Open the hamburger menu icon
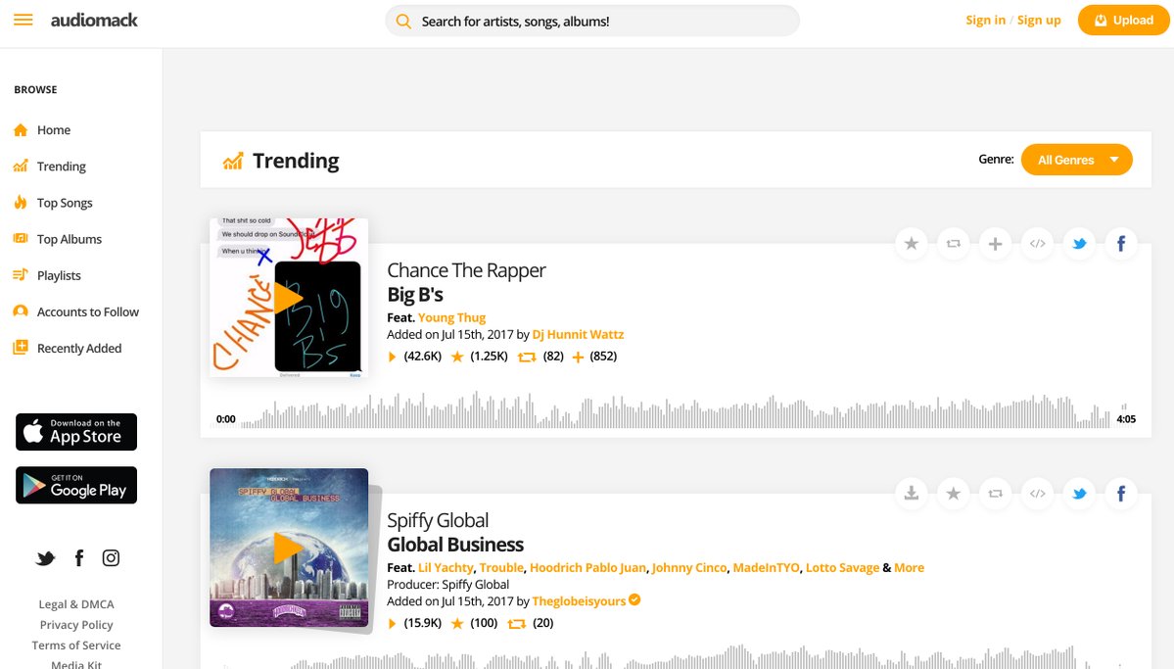 [x=23, y=21]
